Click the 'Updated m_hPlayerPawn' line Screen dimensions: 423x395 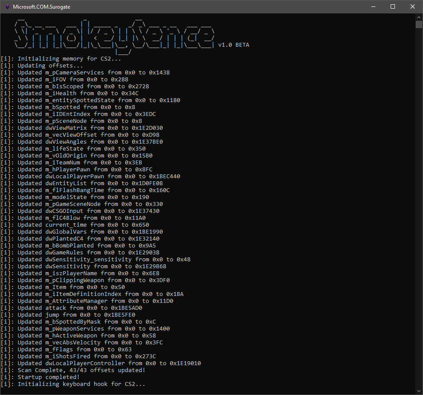click(76, 170)
